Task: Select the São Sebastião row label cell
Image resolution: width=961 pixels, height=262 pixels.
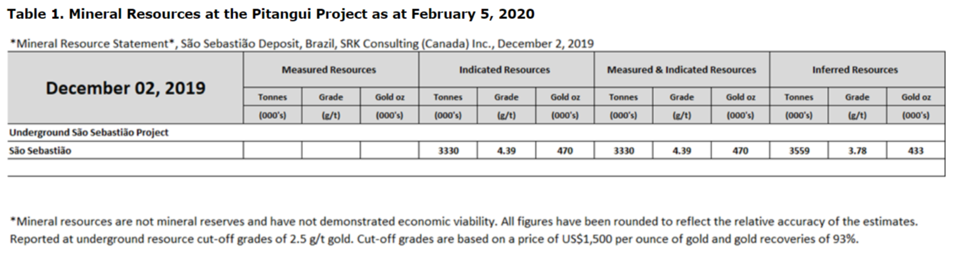Action: pos(41,151)
